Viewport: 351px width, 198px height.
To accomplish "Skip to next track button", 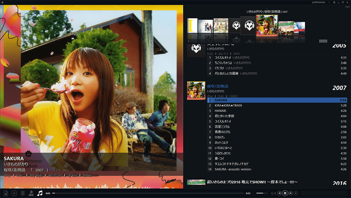I will click(291, 193).
